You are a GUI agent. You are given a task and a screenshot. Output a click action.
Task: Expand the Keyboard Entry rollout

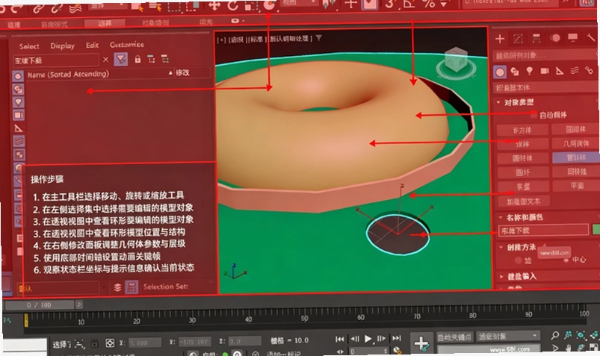pos(501,276)
